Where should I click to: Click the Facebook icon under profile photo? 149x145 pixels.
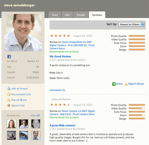point(9,57)
